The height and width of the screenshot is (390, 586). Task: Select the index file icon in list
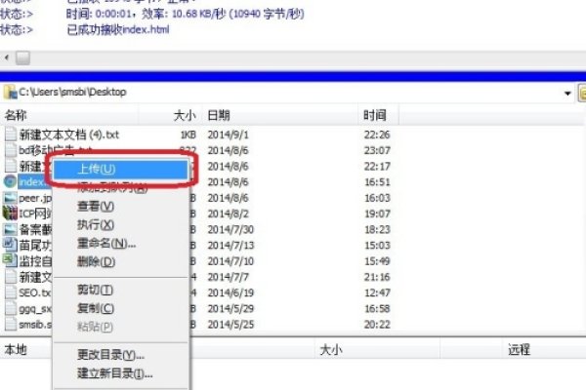pos(11,181)
